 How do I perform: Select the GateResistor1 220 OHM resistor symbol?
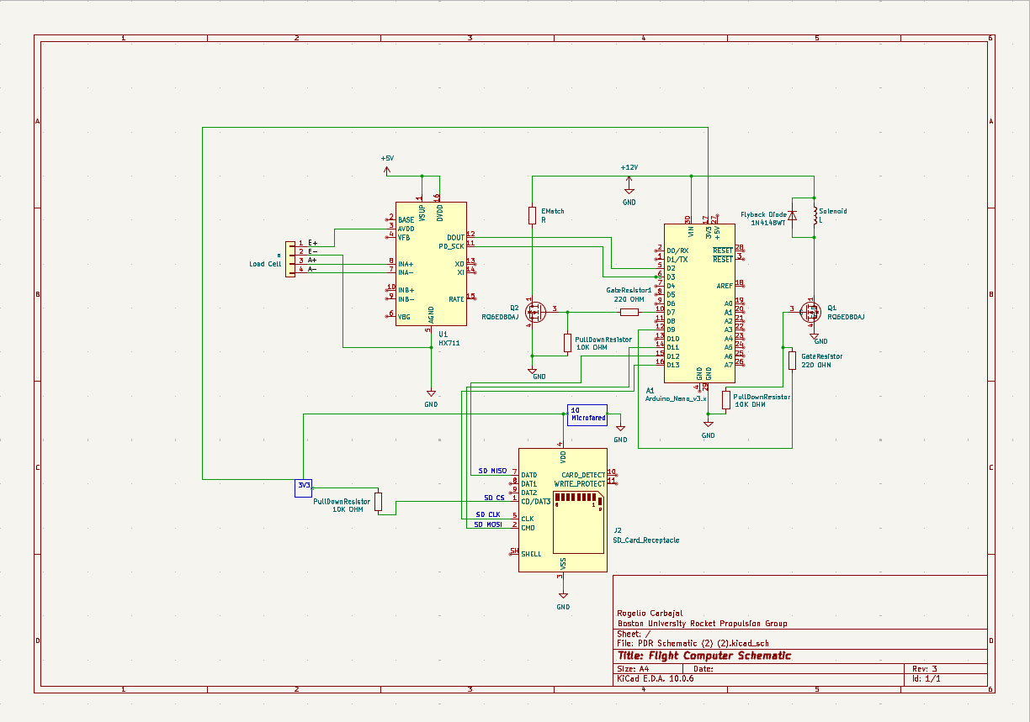(x=629, y=312)
